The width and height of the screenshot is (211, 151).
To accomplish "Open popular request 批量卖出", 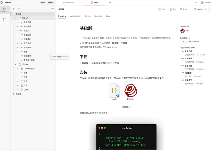I will click(x=188, y=66).
